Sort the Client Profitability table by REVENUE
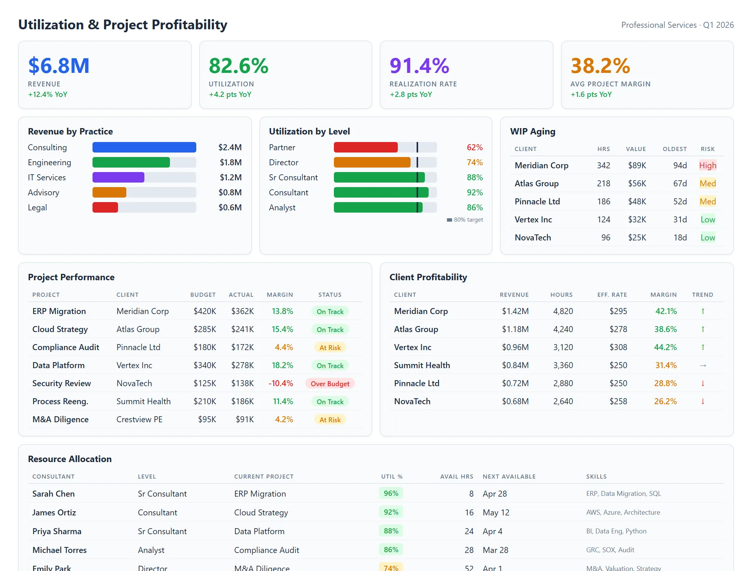This screenshot has height=571, width=752. (x=514, y=295)
